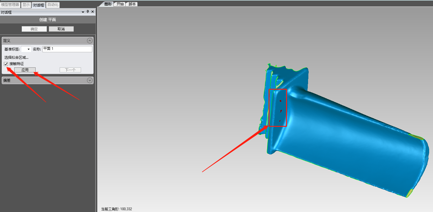The width and height of the screenshot is (433, 212).
Task: Switch to the 显示 tab
Action: click(x=26, y=5)
